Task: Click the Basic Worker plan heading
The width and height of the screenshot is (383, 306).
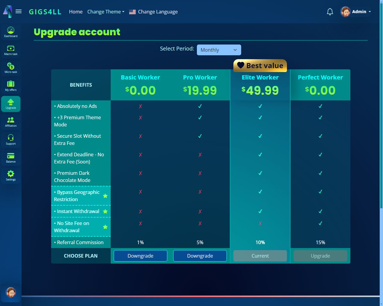Action: [140, 77]
